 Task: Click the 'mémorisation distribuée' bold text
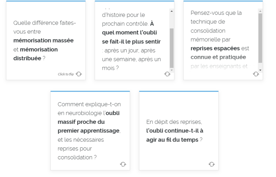35,54
